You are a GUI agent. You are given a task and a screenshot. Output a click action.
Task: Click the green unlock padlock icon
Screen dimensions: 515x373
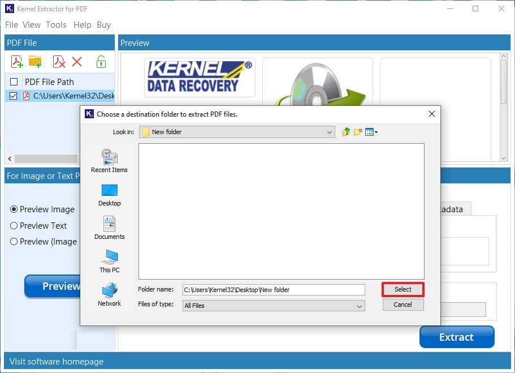(101, 62)
